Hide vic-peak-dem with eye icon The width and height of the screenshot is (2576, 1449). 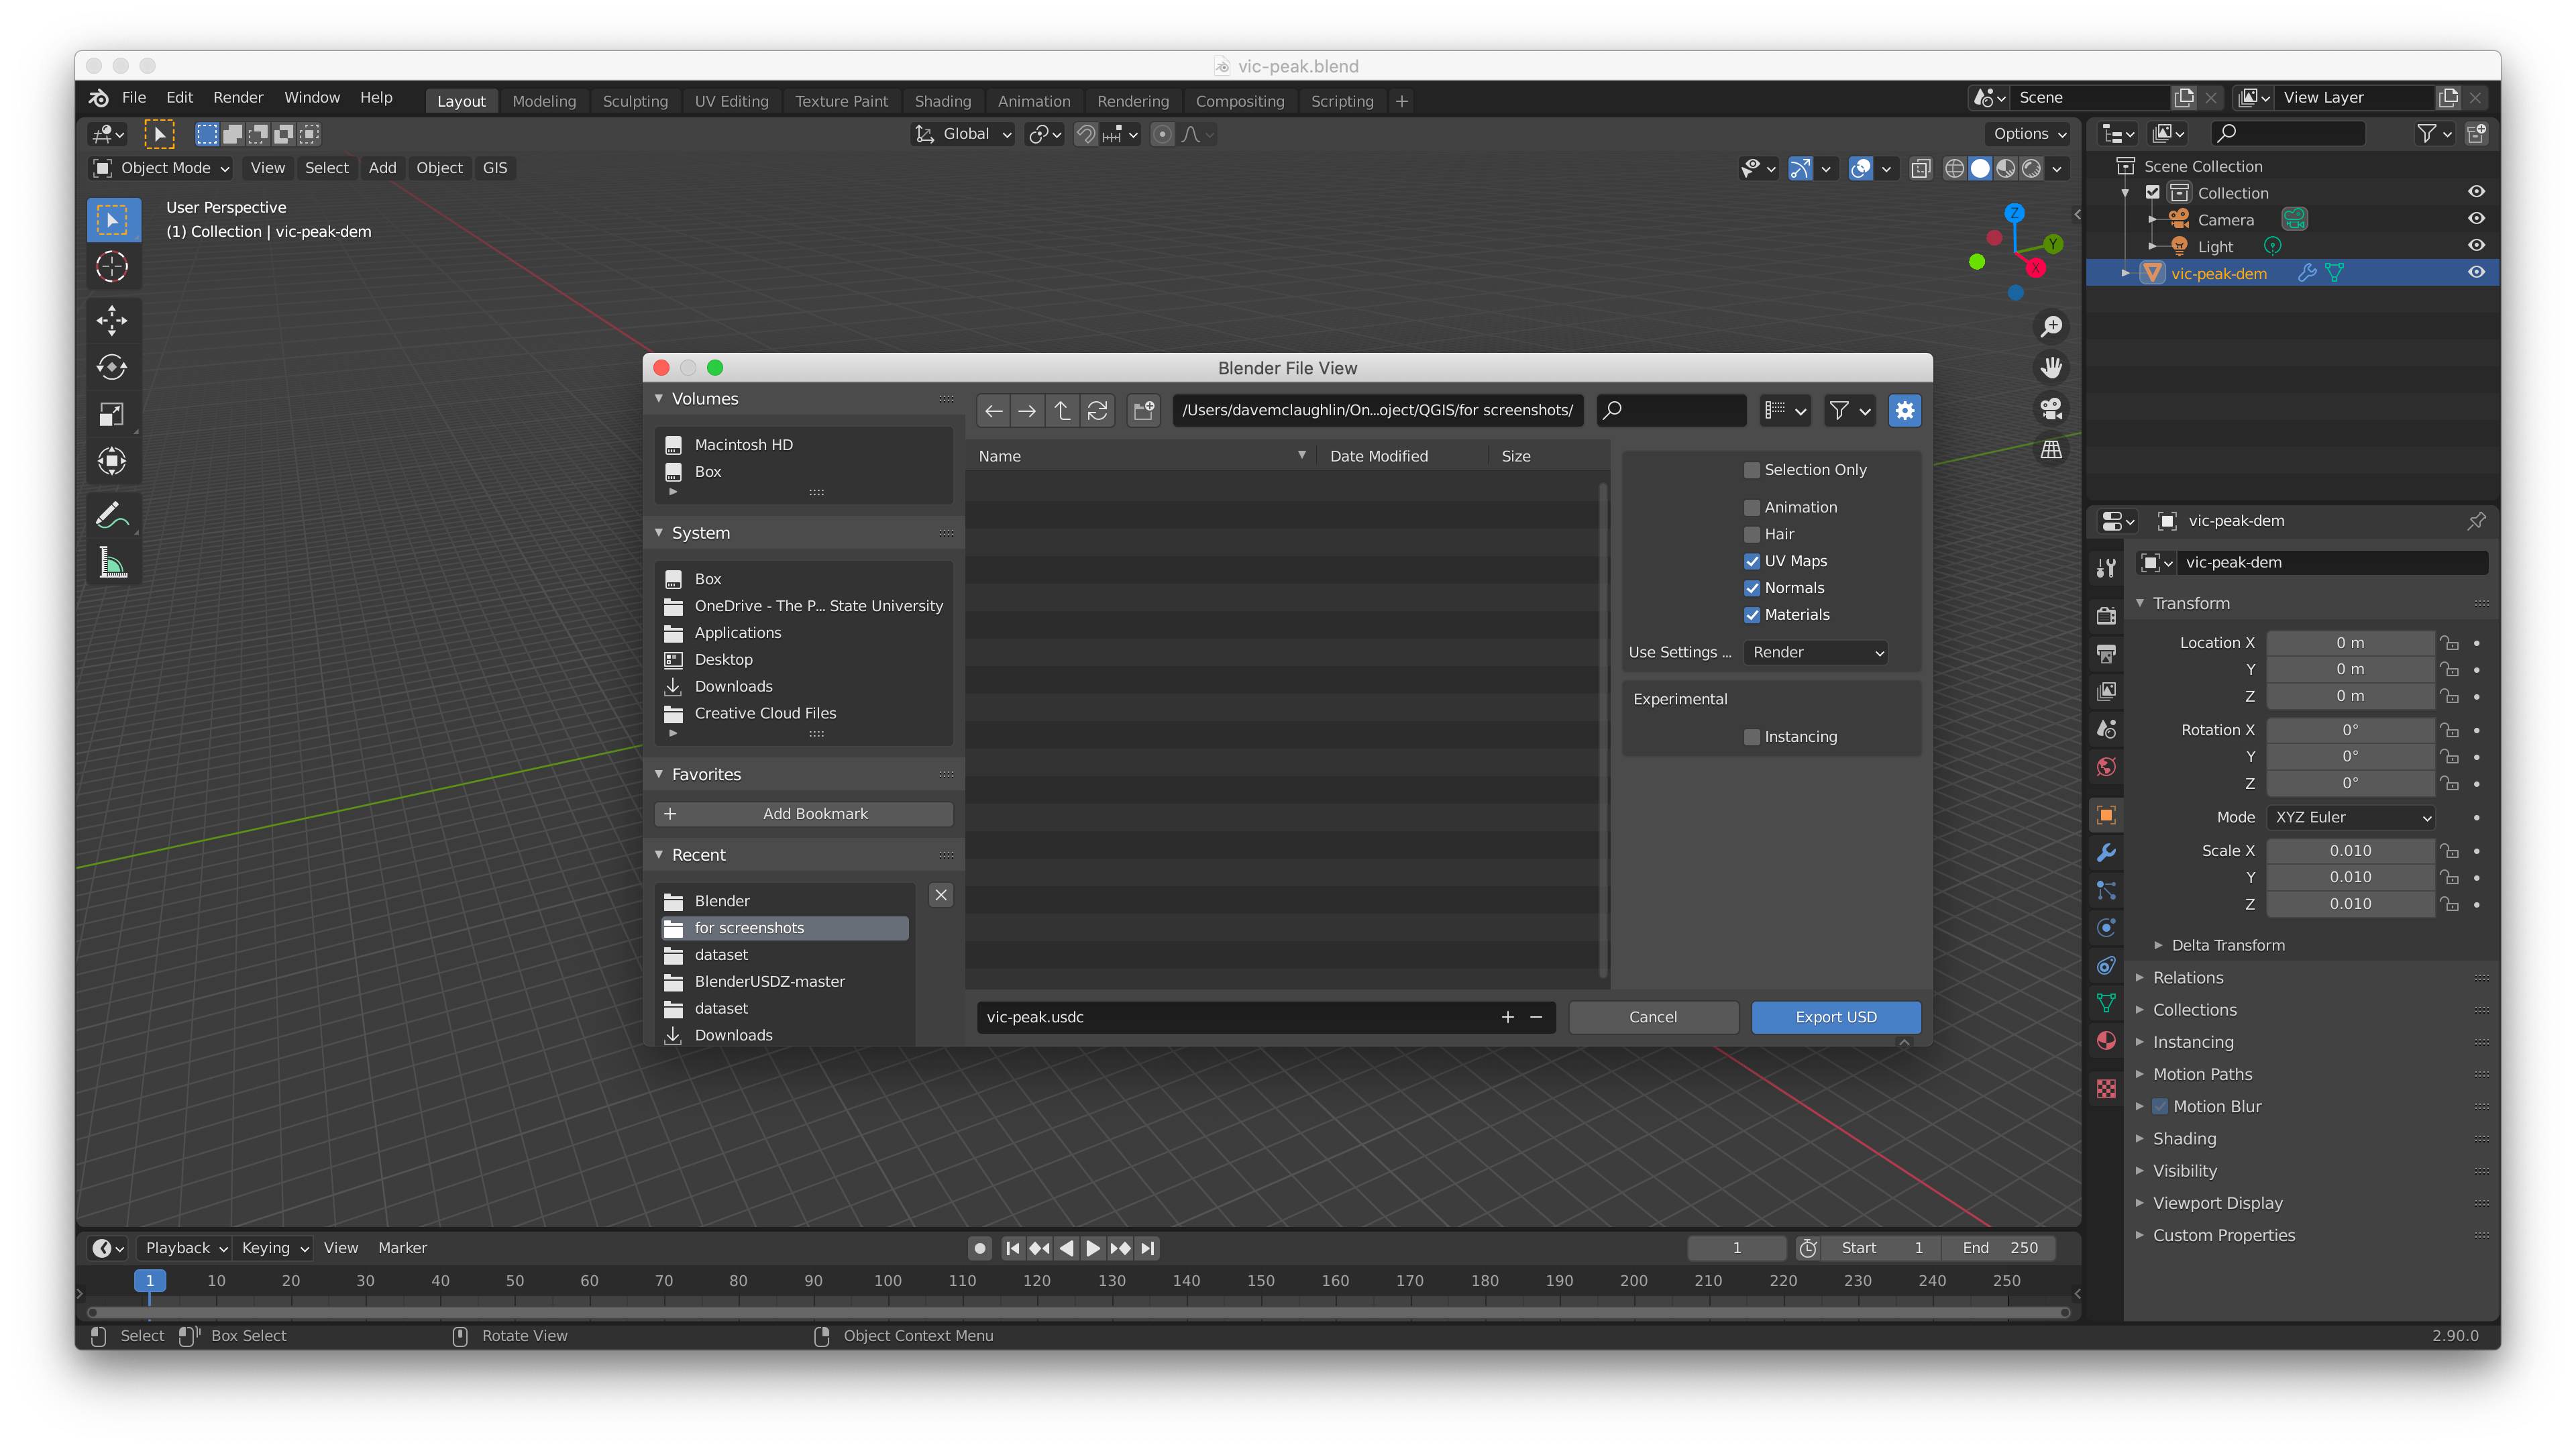coord(2476,273)
